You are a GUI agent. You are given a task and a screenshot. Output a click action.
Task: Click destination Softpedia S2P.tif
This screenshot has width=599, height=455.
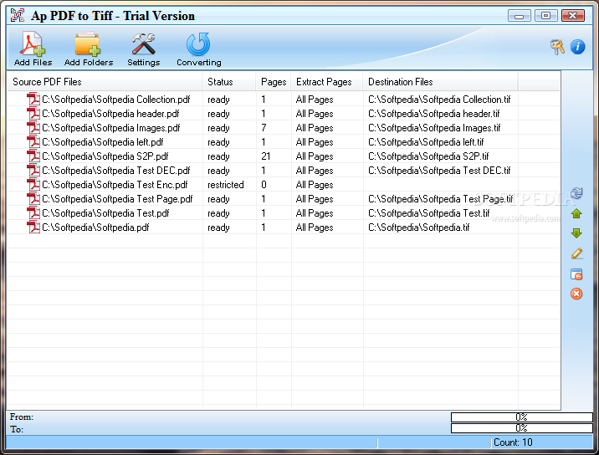pos(428,156)
